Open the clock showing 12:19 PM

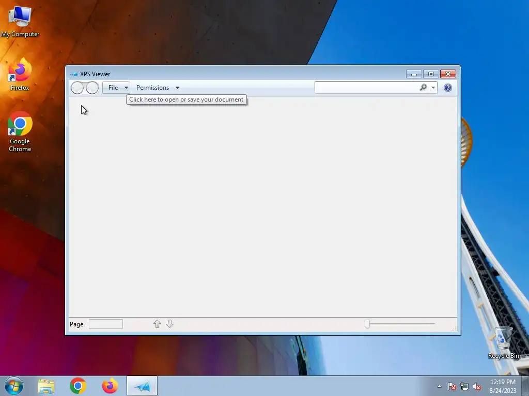(x=503, y=386)
